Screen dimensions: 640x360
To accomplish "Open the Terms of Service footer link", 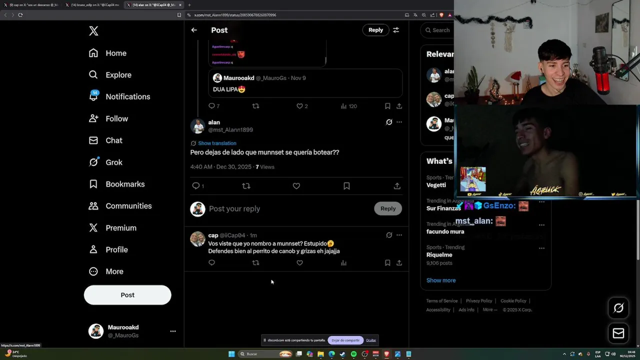I will (x=442, y=301).
